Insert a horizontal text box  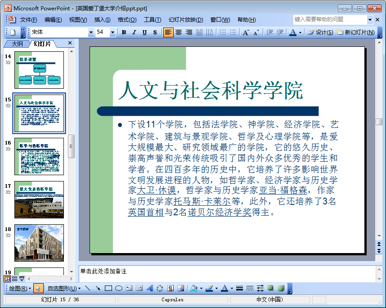point(129,288)
